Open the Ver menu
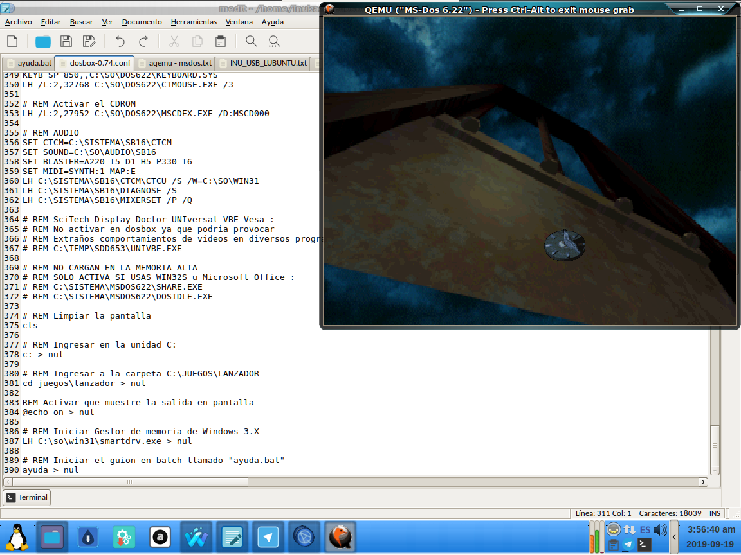Screen dimensions: 741x555 (x=107, y=22)
